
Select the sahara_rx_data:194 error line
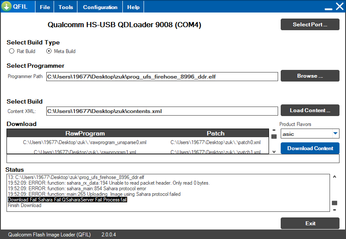[109, 183]
